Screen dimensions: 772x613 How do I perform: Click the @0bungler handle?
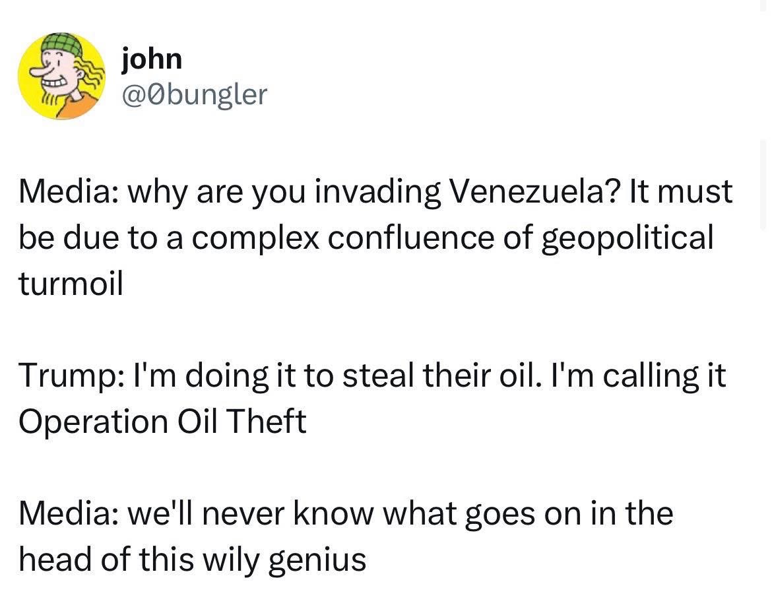tap(195, 95)
